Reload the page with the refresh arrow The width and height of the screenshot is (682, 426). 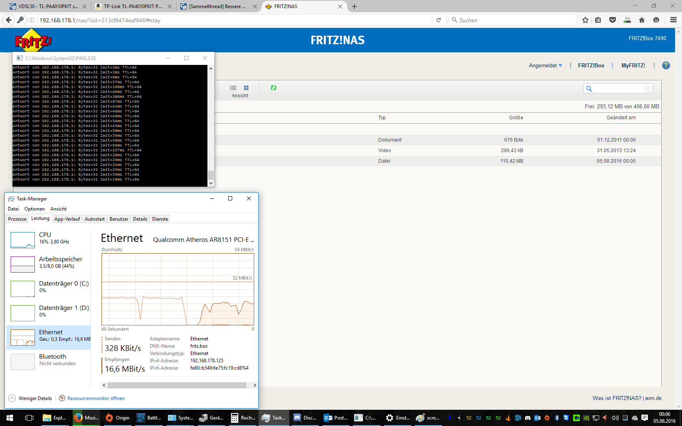click(x=438, y=20)
